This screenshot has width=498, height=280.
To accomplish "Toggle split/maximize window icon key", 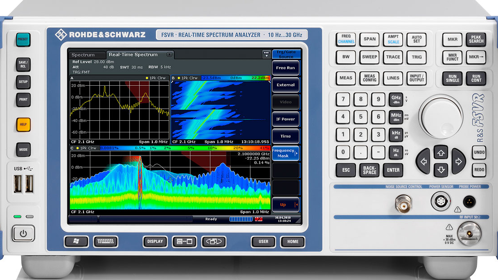I will point(185,241).
